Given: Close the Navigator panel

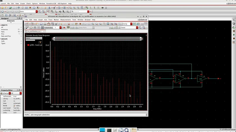Looking at the screenshot, I should tap(21, 18).
